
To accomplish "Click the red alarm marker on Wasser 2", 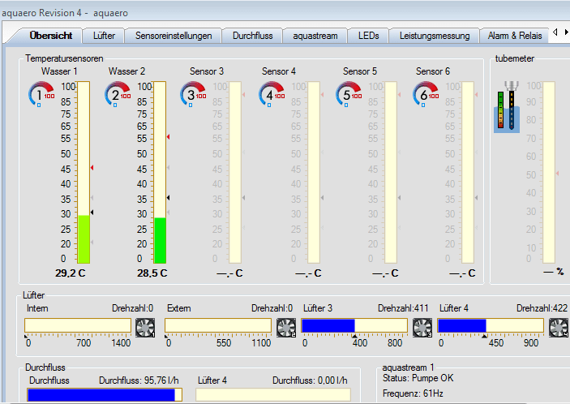I will pyautogui.click(x=169, y=137).
